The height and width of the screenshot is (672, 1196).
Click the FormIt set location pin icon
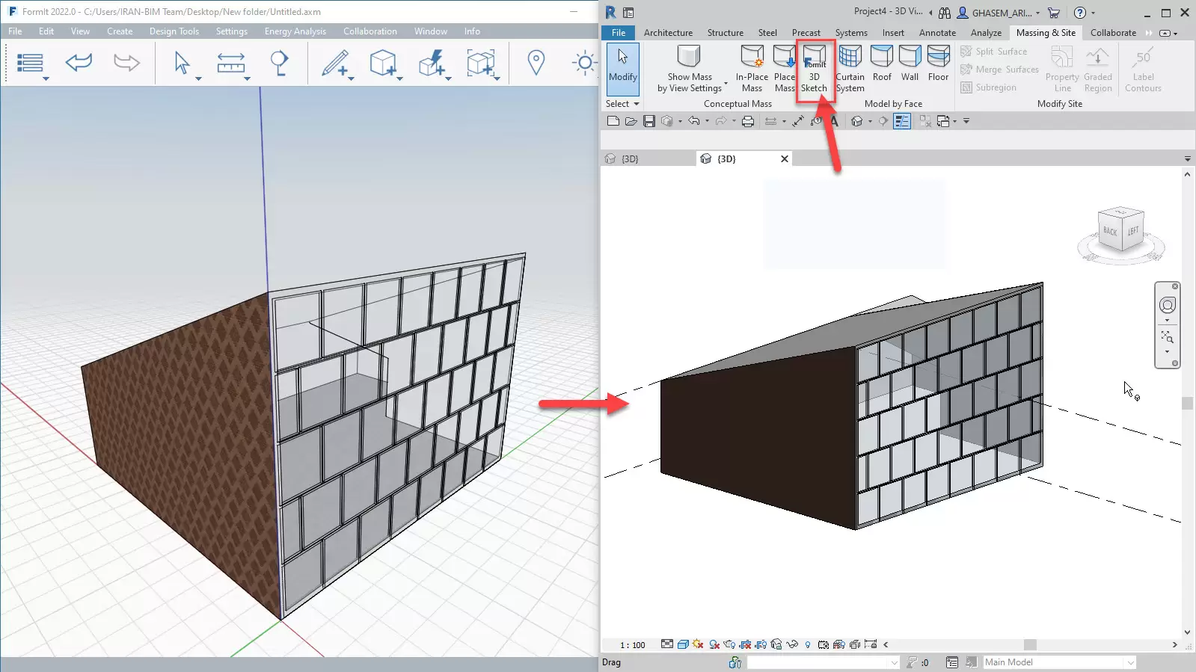536,63
